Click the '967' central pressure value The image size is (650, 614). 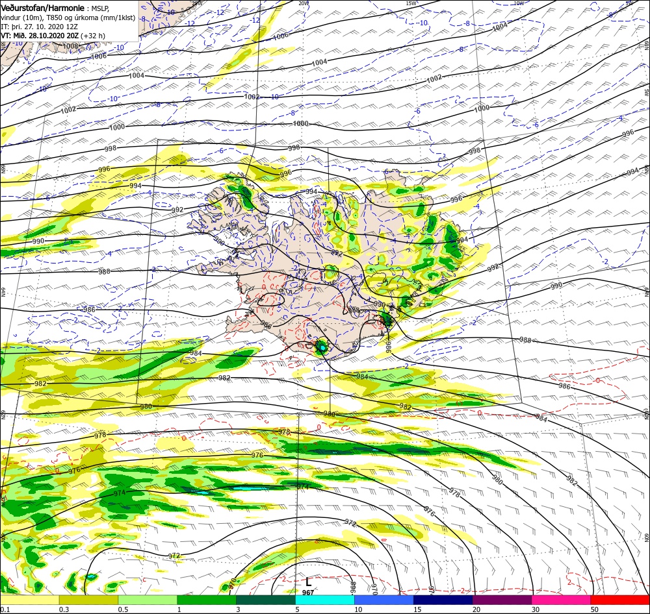pyautogui.click(x=308, y=593)
